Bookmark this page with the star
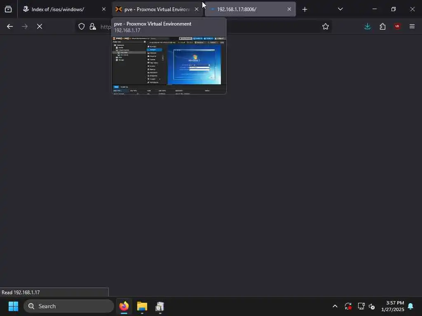 (326, 26)
